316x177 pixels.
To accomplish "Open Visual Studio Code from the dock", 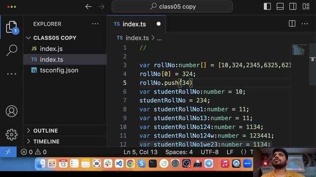I will [x=119, y=164].
